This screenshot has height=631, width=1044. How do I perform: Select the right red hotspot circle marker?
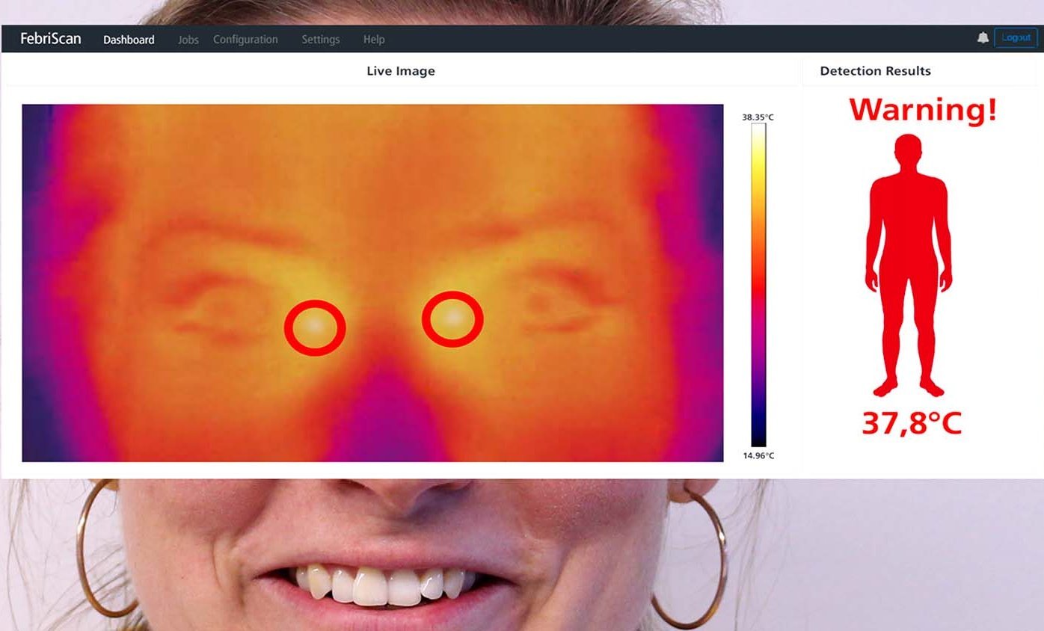pos(452,319)
